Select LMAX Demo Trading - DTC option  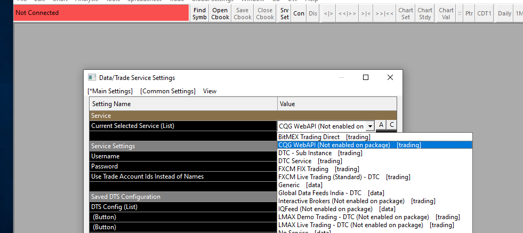(375, 217)
